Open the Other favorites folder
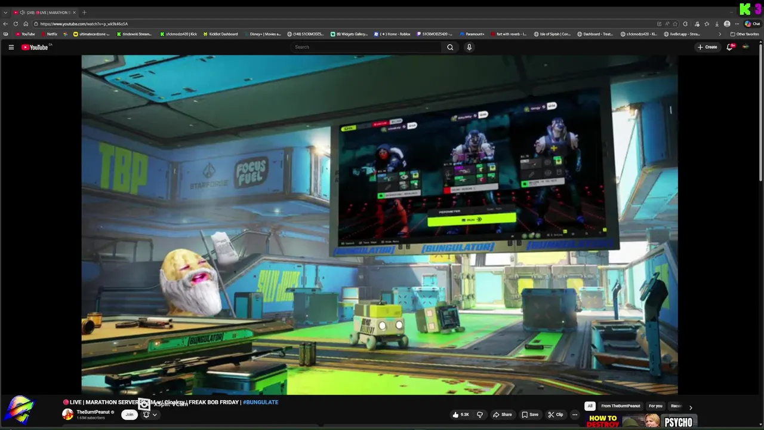The image size is (764, 430). 745,34
